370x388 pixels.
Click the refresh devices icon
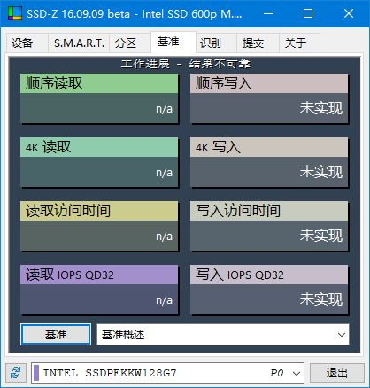16,373
